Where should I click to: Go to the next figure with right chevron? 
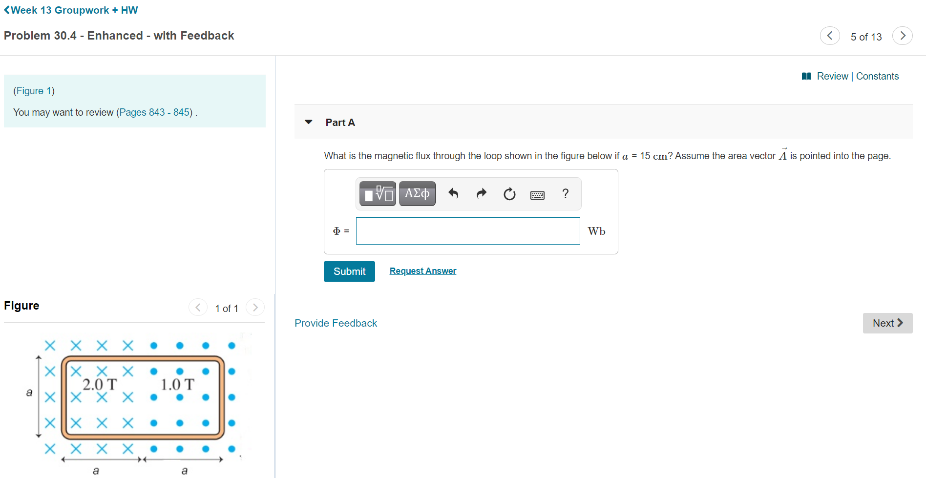(255, 307)
